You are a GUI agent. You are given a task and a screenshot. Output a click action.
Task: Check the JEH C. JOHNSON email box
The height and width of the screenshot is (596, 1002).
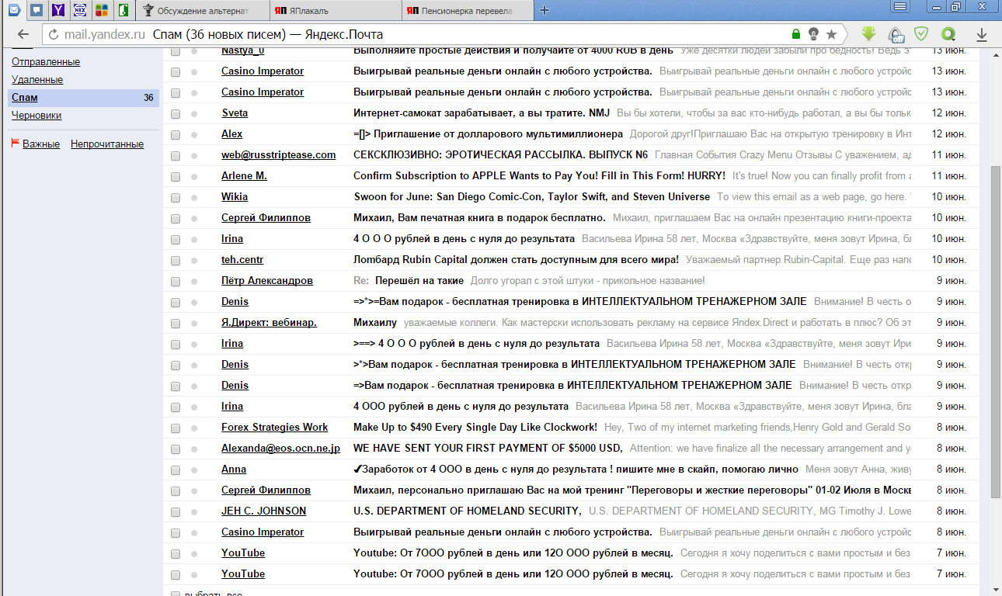(x=176, y=511)
